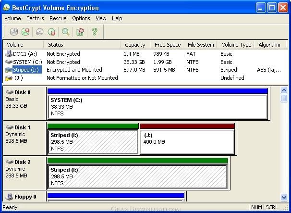291x213 pixels.
Task: Click the "989 KB" free space cell
Action: (x=161, y=54)
